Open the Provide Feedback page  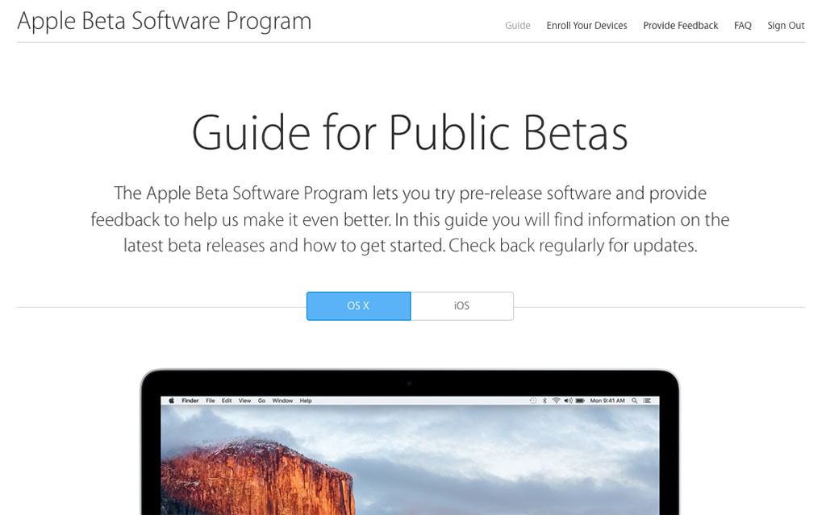(680, 25)
